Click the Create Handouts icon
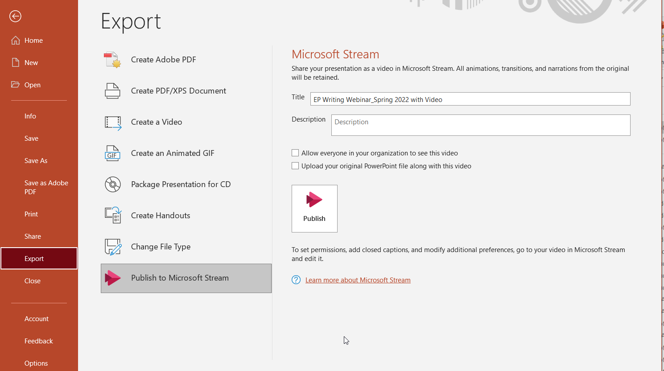 (x=113, y=215)
